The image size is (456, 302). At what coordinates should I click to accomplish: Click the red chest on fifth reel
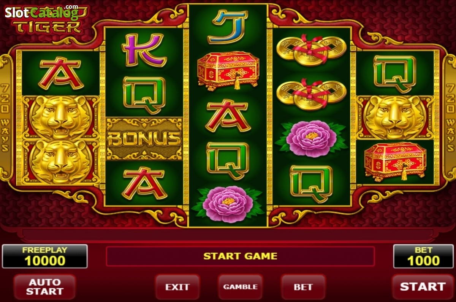tap(395, 162)
